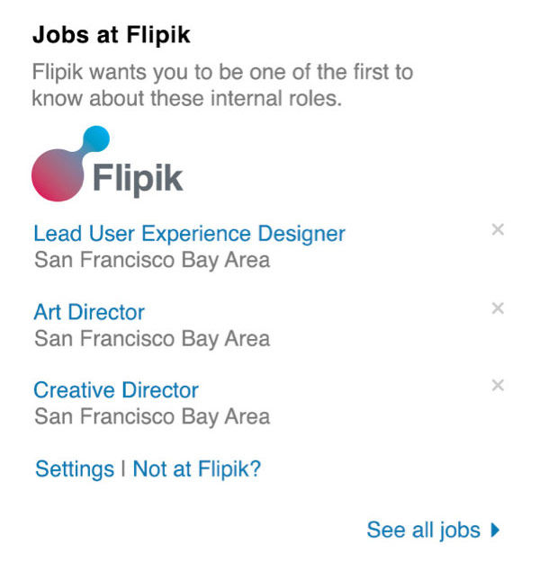View the Creative Director job posting

pos(115,390)
